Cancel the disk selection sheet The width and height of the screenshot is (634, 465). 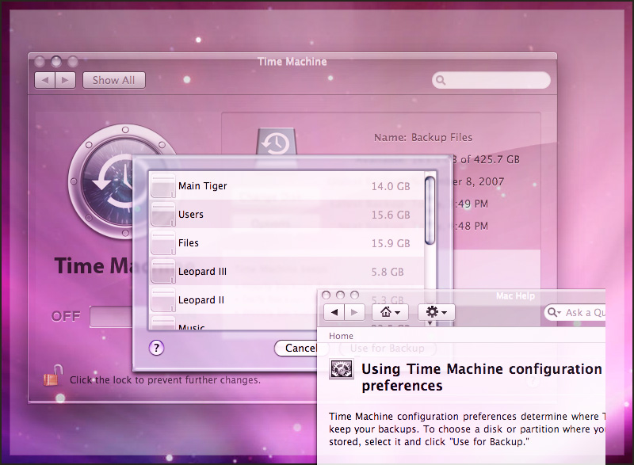pos(296,348)
